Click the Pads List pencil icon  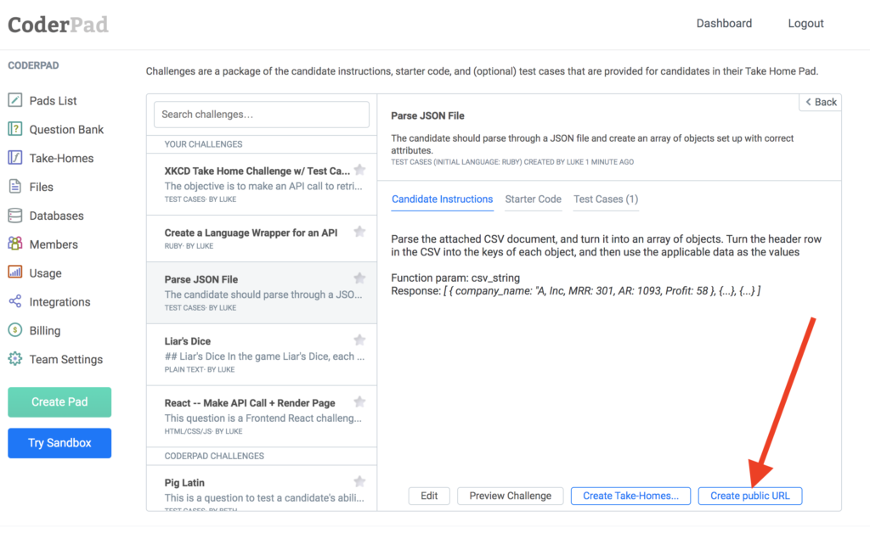tap(15, 100)
